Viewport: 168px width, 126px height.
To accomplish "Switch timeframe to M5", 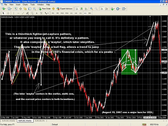I will [58, 13].
